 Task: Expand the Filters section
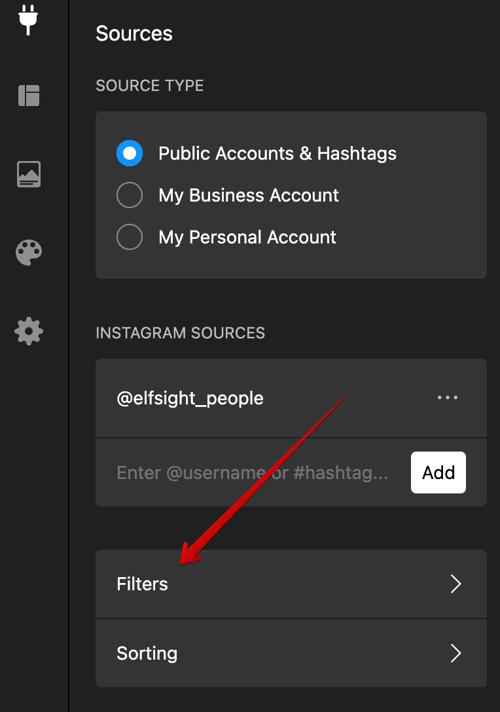291,584
